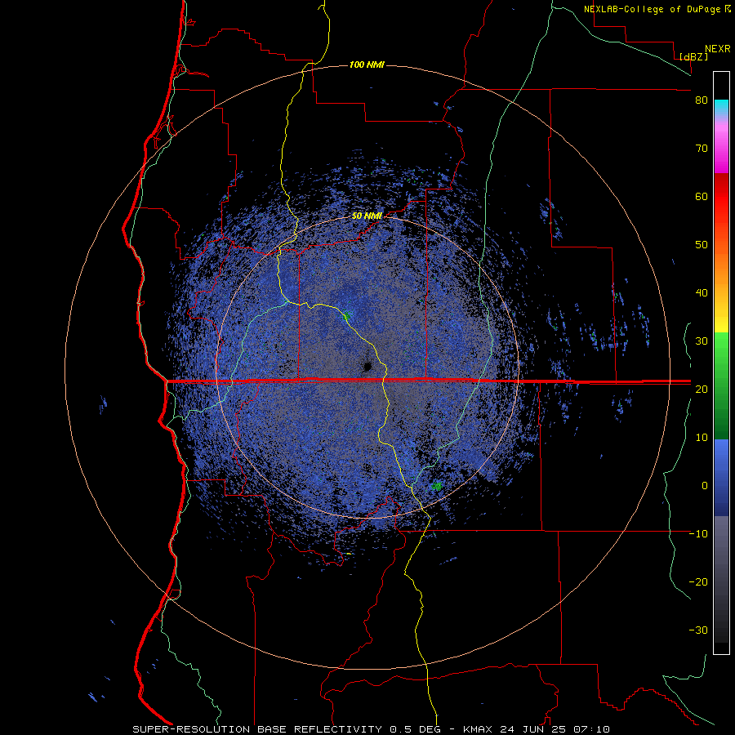The width and height of the screenshot is (735, 735).
Task: Click the -10 value on dBZ scale
Action: tap(698, 533)
